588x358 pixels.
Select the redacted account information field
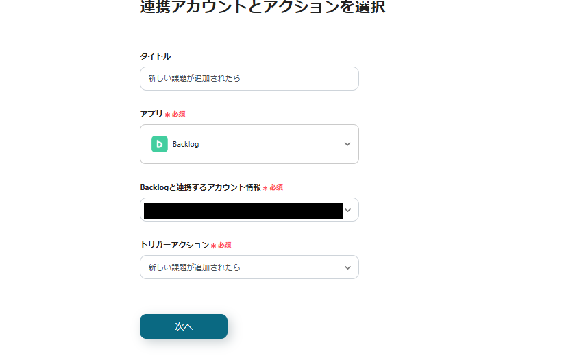click(x=243, y=210)
